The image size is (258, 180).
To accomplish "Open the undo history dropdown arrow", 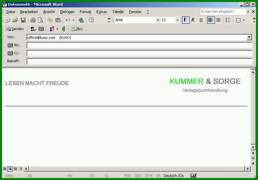I will pyautogui.click(x=73, y=20).
